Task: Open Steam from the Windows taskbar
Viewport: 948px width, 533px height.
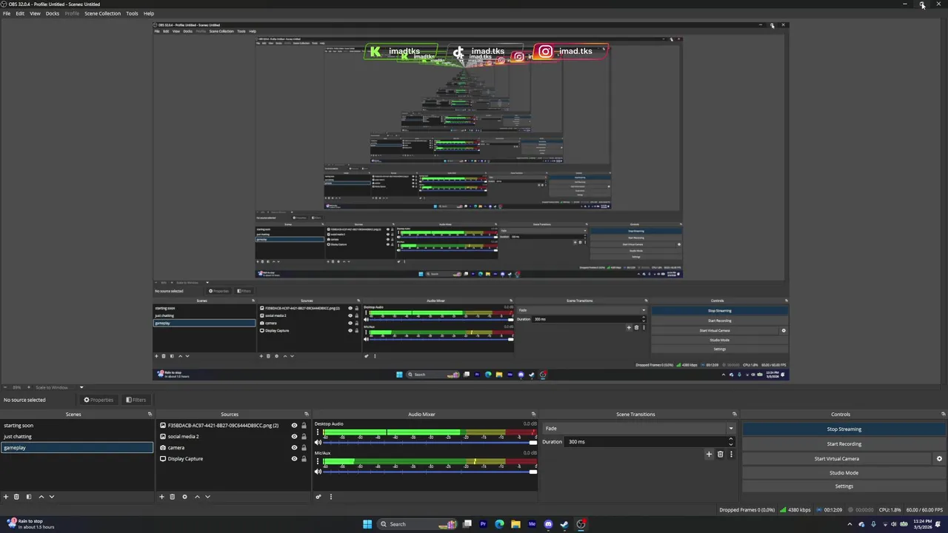Action: (x=564, y=524)
